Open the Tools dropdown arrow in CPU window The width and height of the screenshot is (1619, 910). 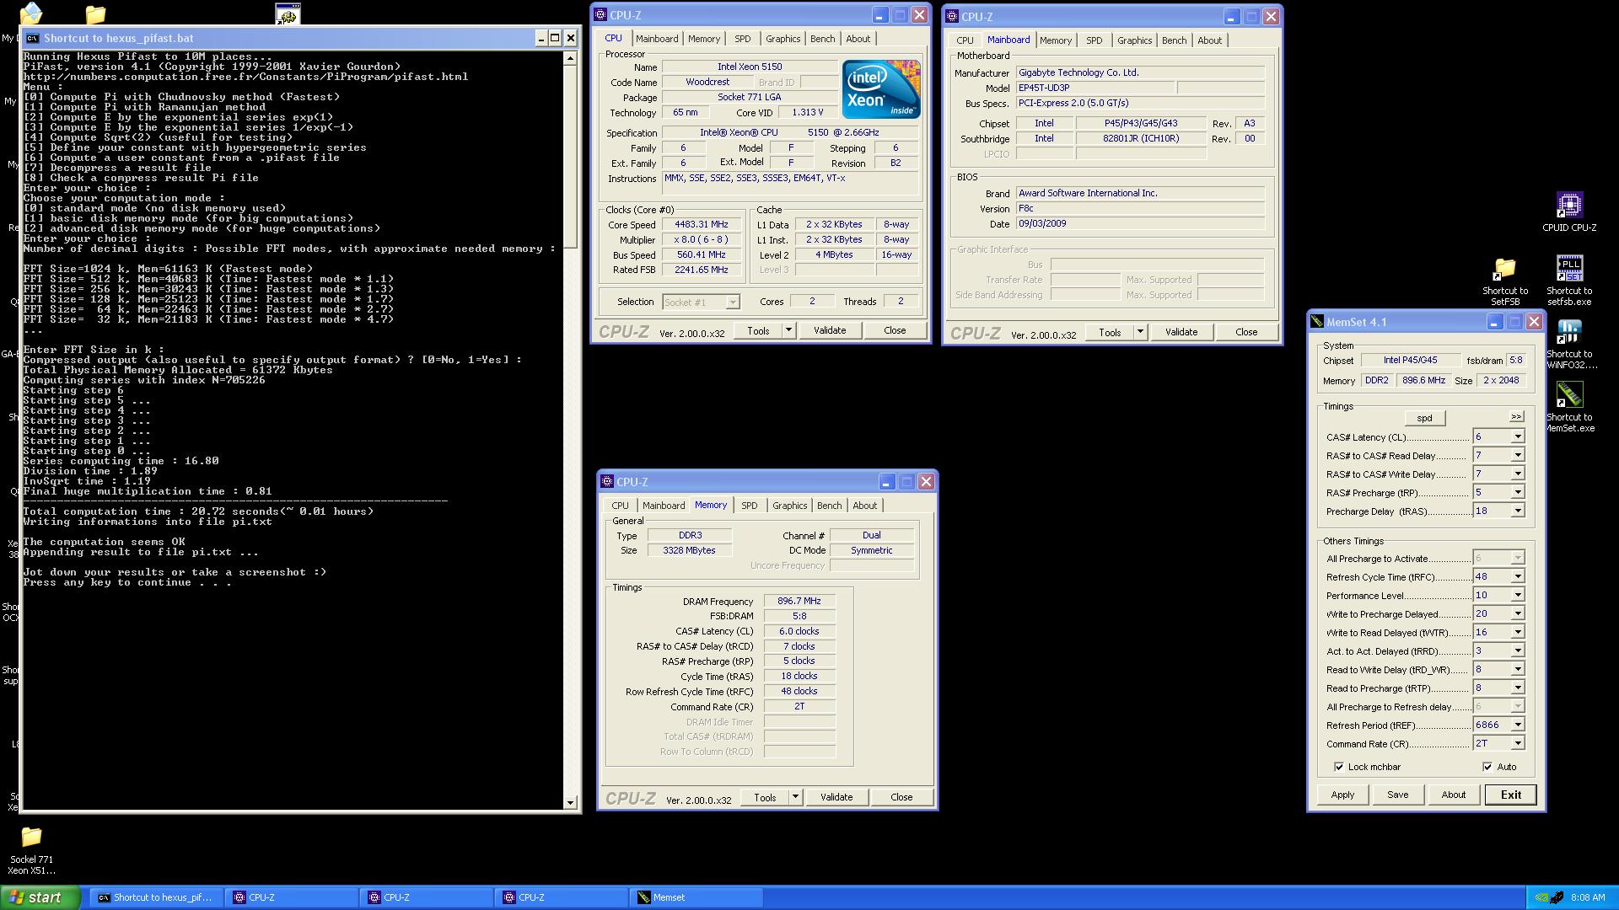click(788, 330)
